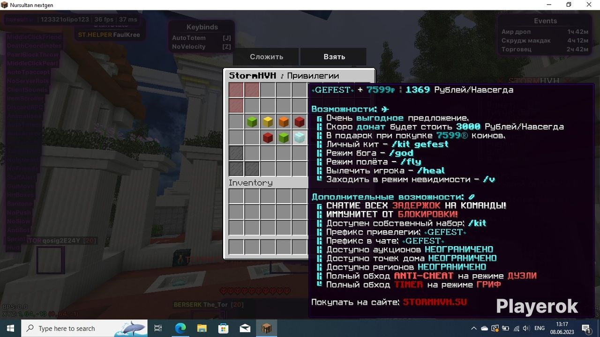The width and height of the screenshot is (600, 337).
Task: Click the AutoTpaccept module name
Action: (x=28, y=73)
